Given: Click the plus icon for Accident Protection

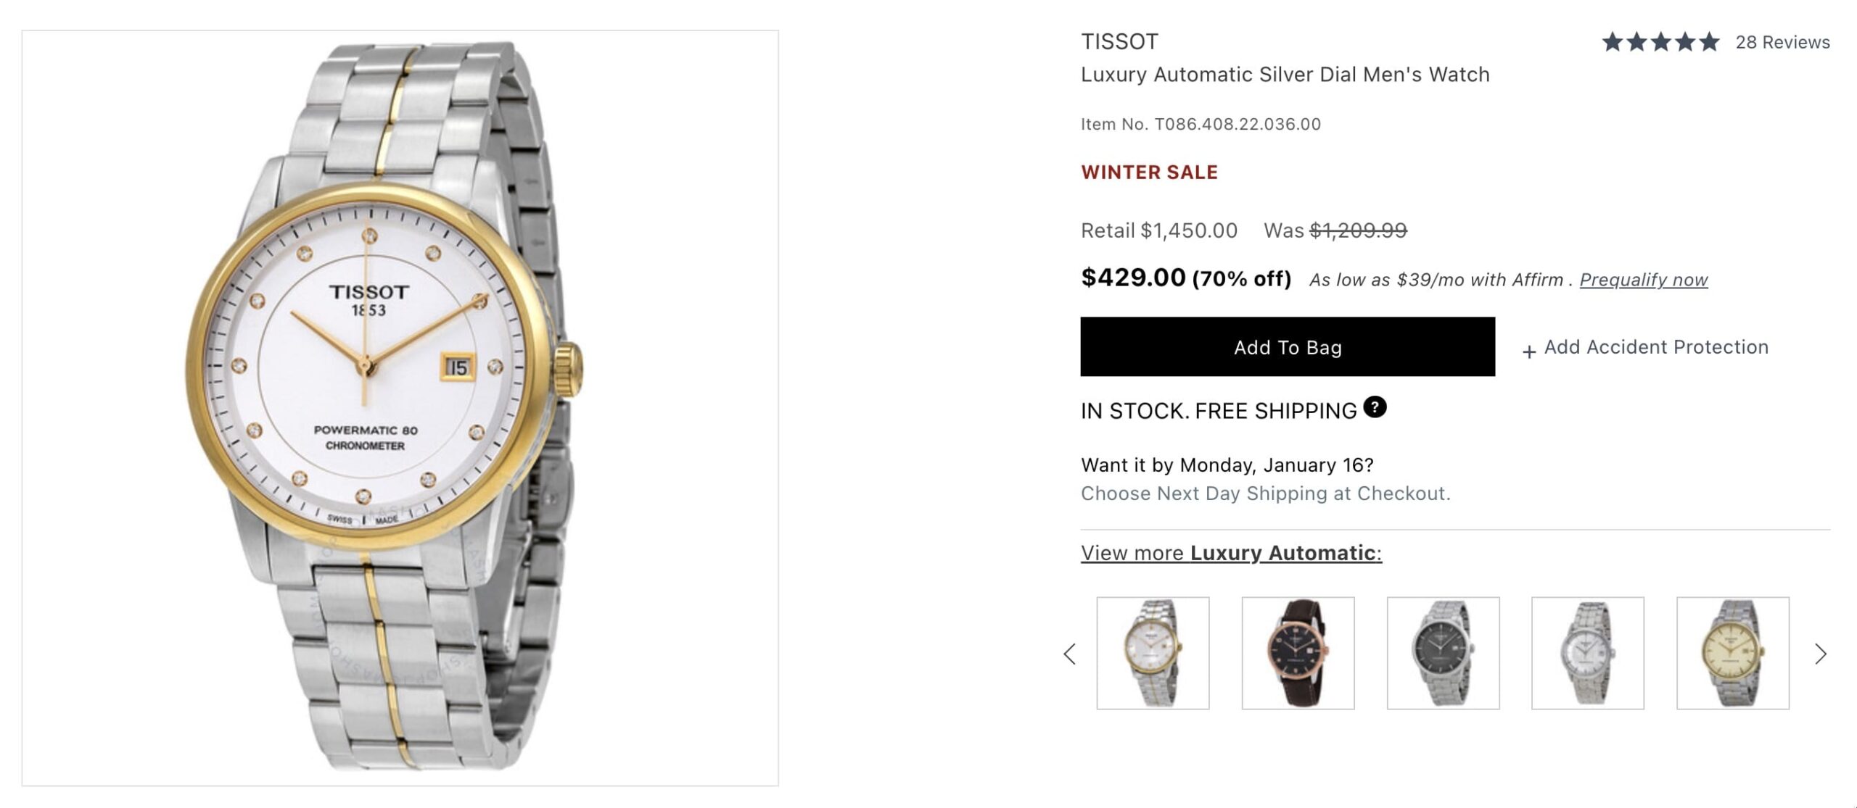Looking at the screenshot, I should click(1528, 352).
